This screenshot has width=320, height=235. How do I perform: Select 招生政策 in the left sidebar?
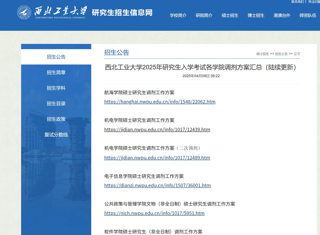tap(56, 119)
